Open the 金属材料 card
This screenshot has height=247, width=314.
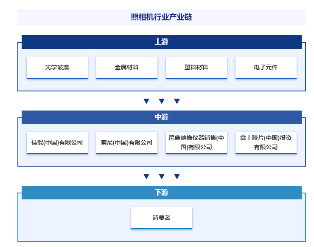pos(127,68)
